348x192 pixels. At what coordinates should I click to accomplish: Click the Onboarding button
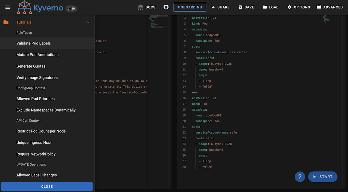tap(190, 7)
